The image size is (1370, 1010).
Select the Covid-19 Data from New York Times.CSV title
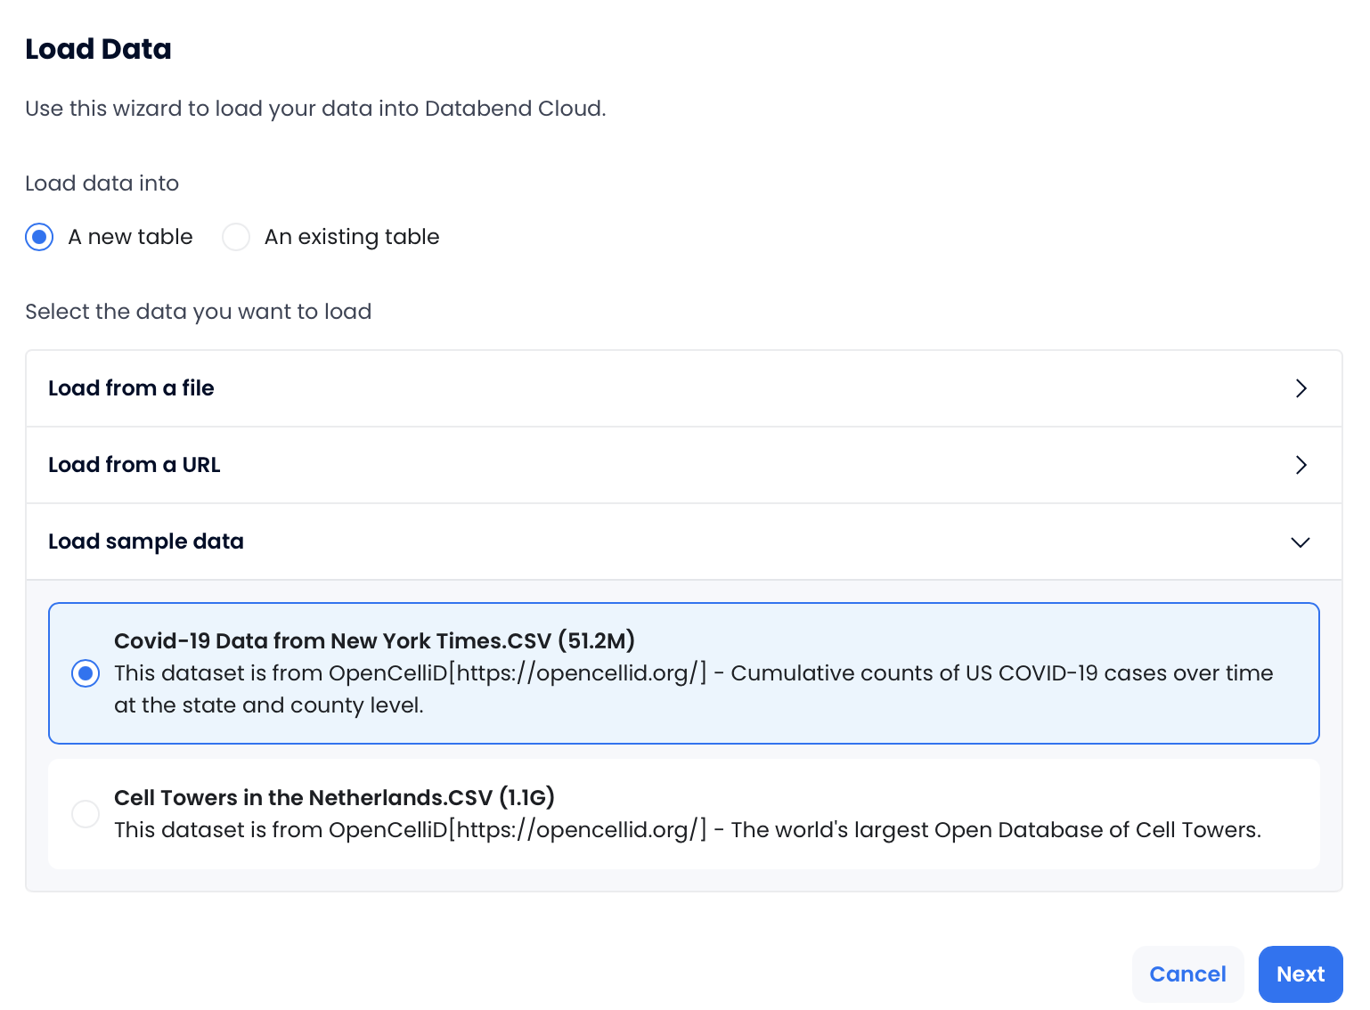pos(374,640)
